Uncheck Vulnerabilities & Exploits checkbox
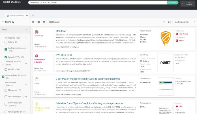This screenshot has width=197, height=114. click(x=3, y=77)
